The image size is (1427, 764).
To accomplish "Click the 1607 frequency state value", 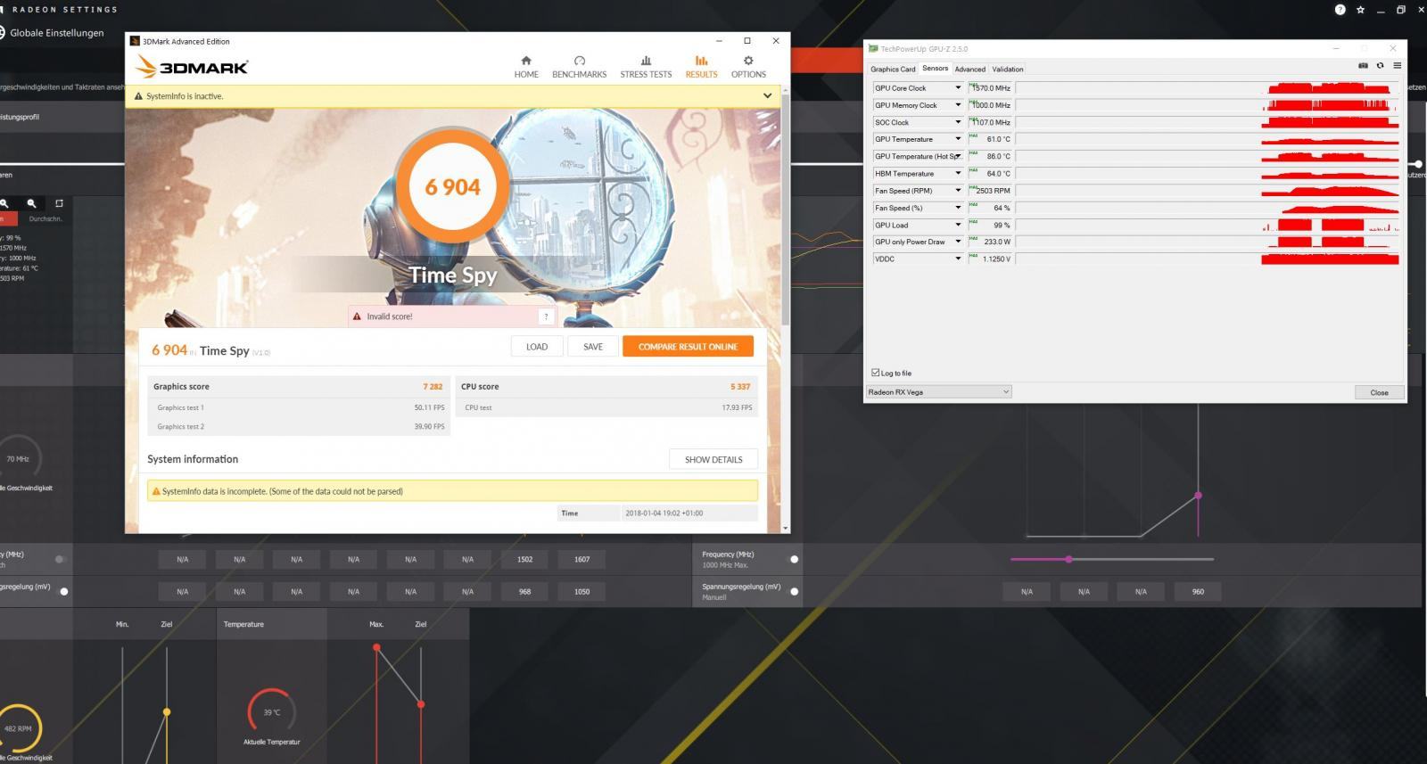I will point(582,559).
